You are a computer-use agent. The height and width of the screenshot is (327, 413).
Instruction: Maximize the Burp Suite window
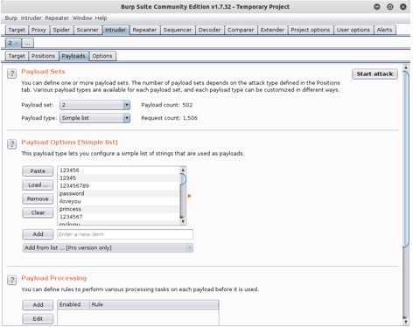coord(390,7)
